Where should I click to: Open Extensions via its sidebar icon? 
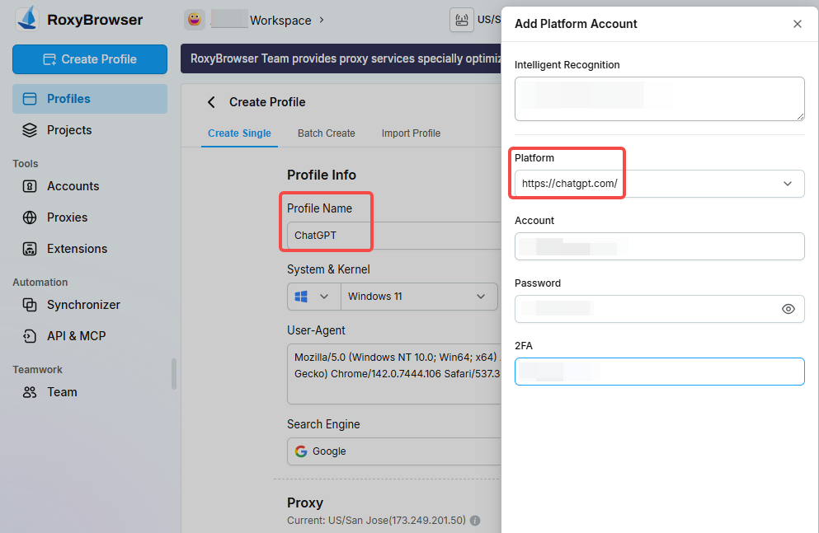pos(30,249)
